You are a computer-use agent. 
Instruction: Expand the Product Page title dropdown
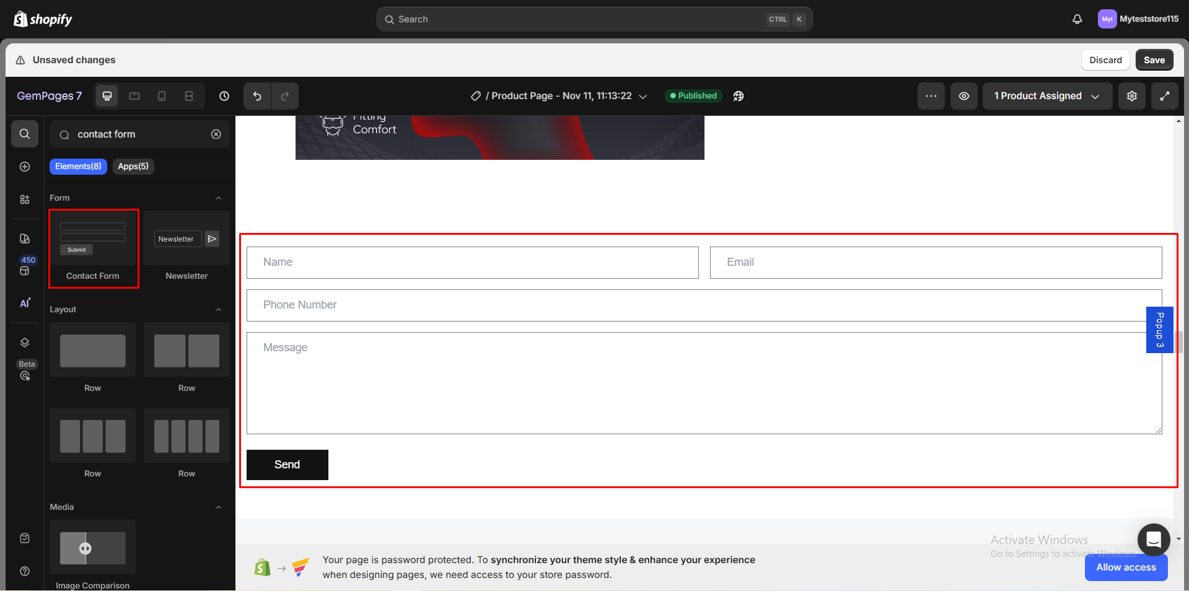[643, 97]
